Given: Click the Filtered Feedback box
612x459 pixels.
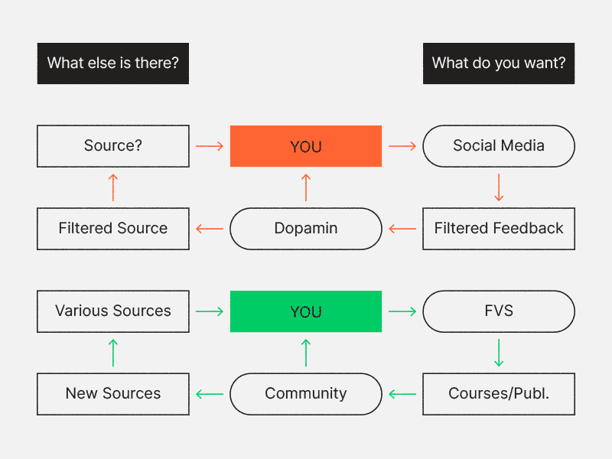Looking at the screenshot, I should [x=499, y=229].
